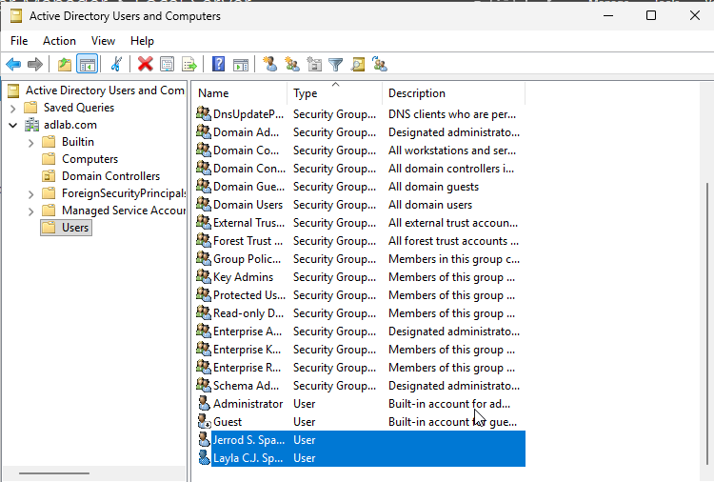Select the Domain Users group

coord(360,205)
